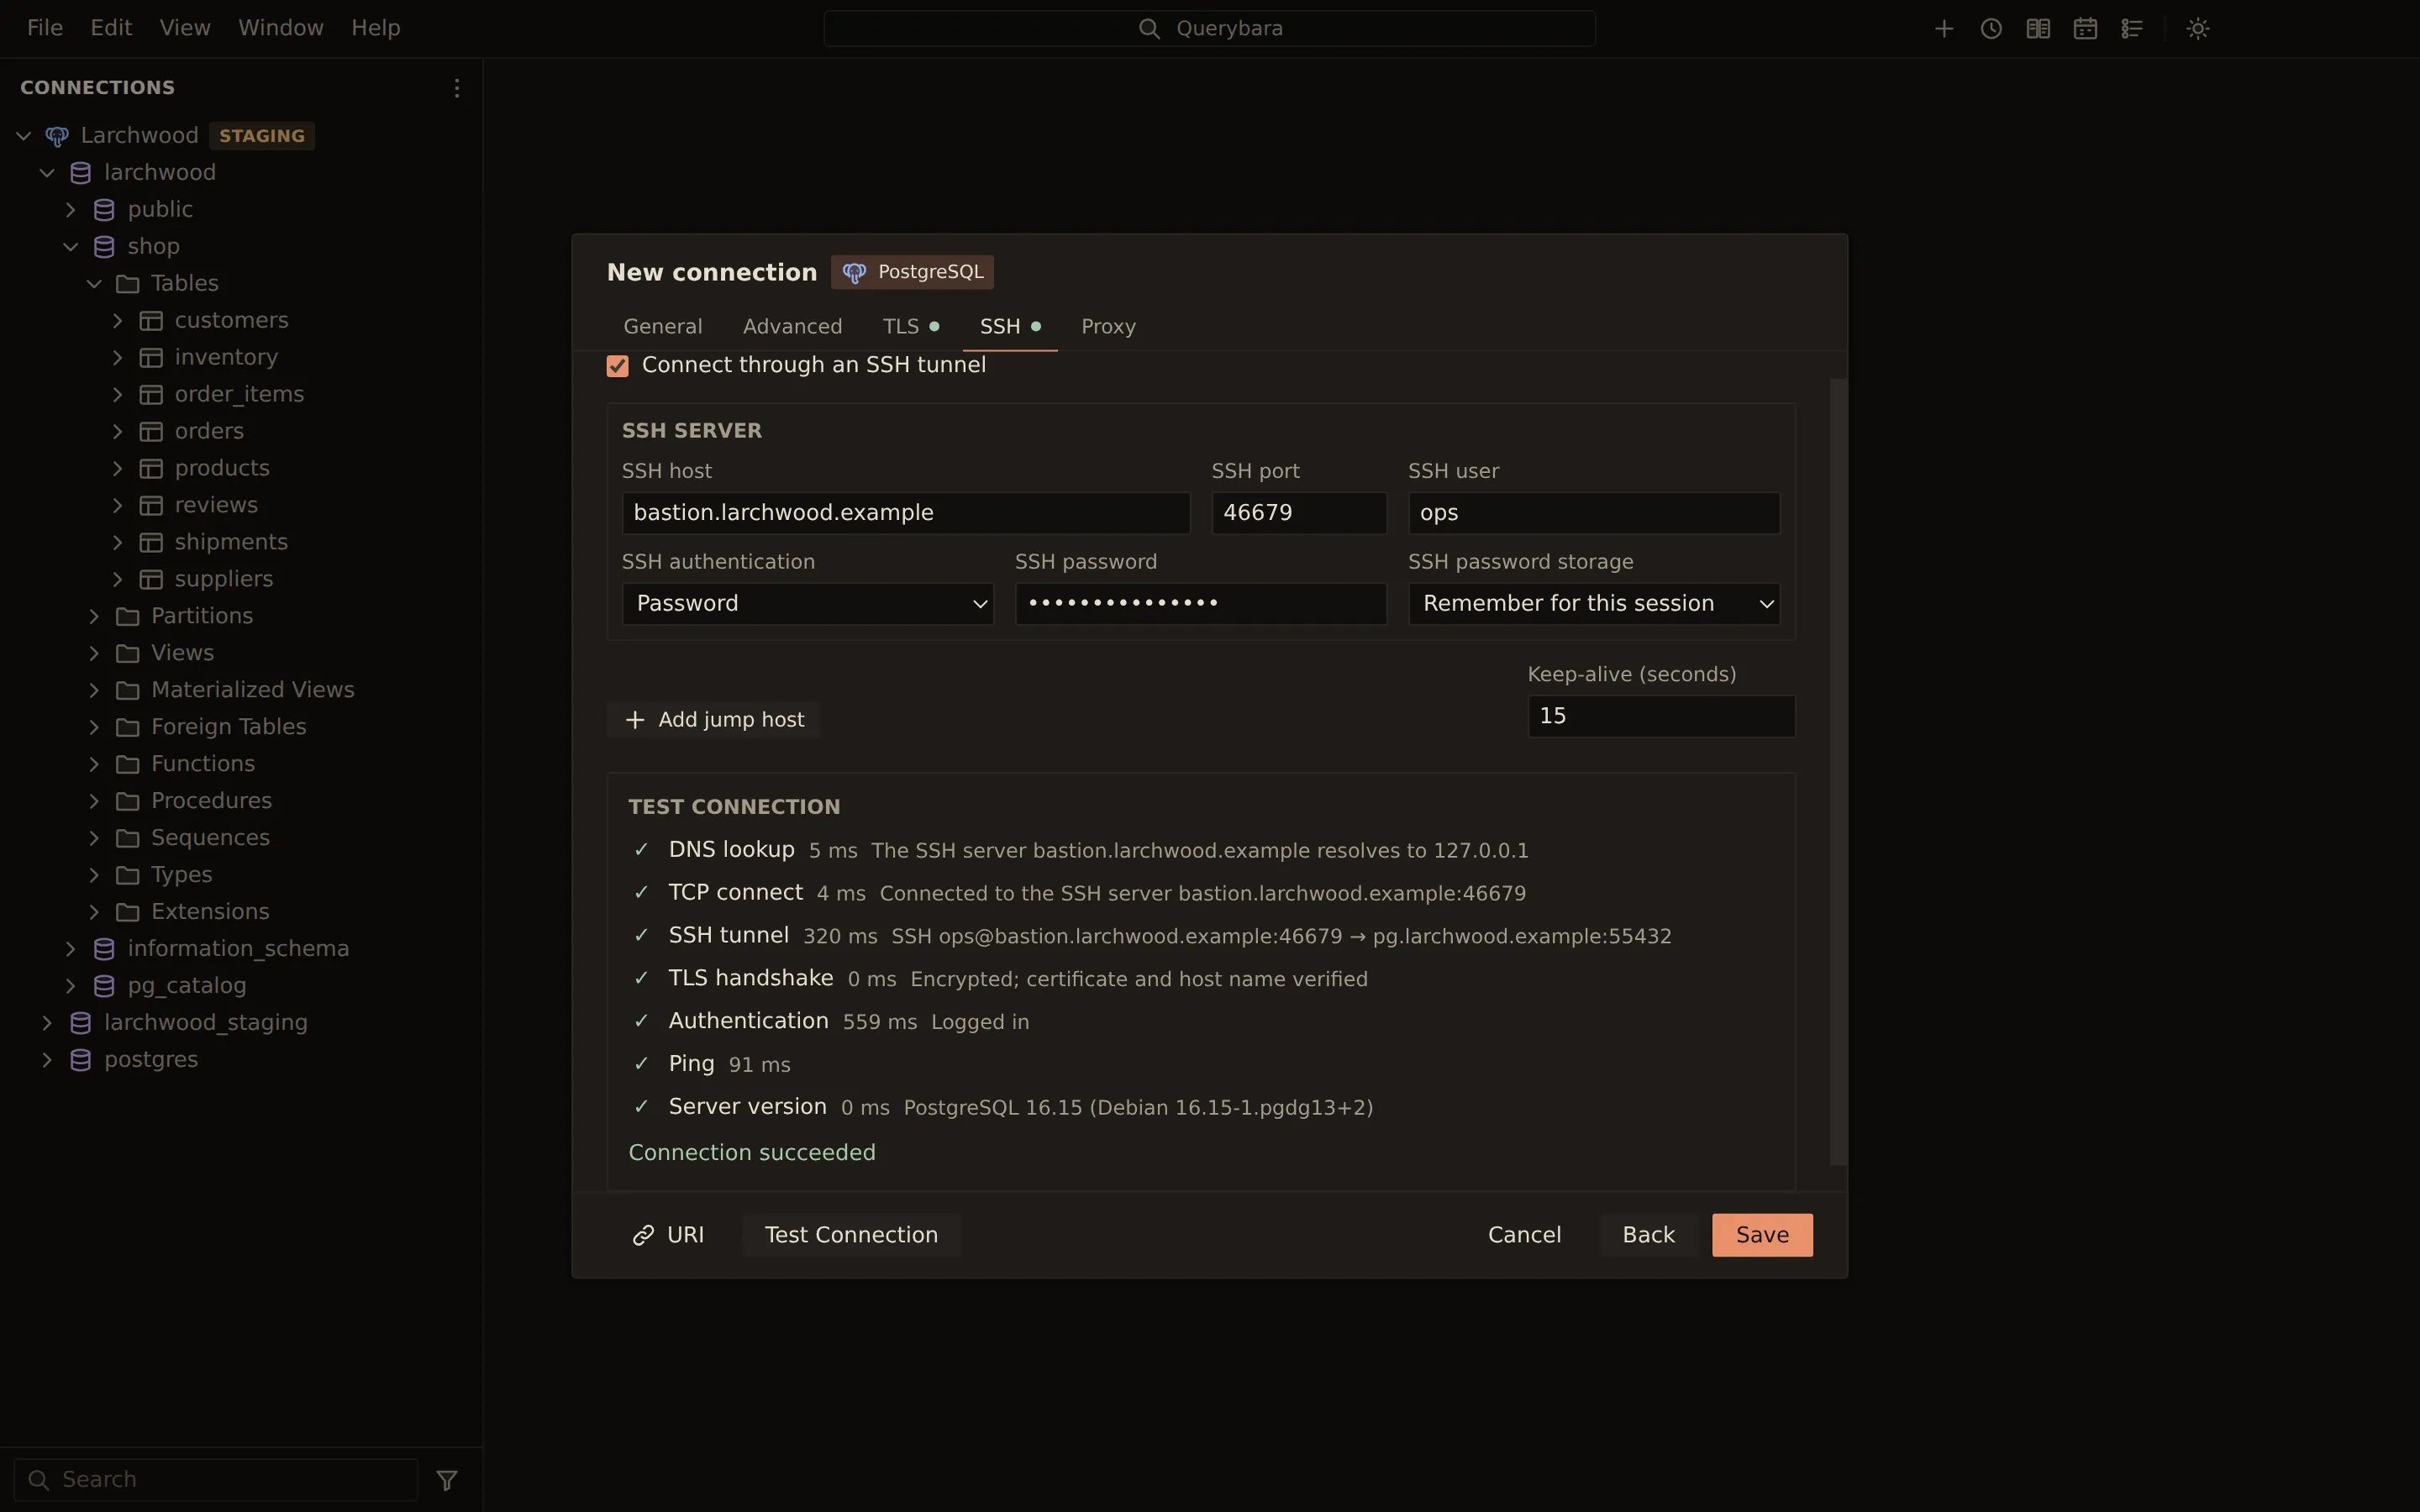
Task: Expand the orders table node
Action: point(117,432)
